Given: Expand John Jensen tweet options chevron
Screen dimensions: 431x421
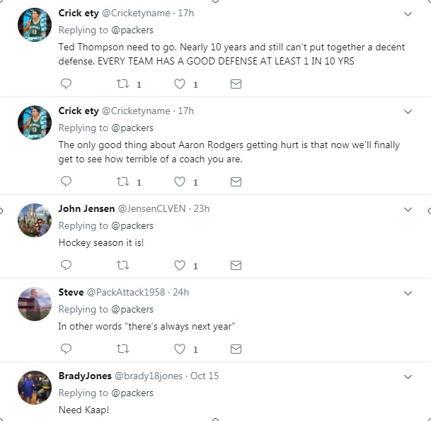Looking at the screenshot, I should tap(408, 209).
